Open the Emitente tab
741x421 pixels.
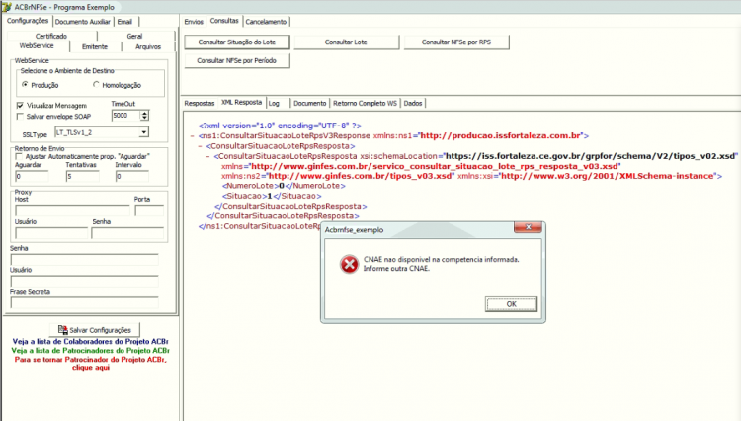[x=95, y=46]
